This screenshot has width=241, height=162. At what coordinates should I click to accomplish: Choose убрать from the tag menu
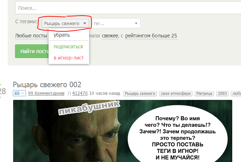tap(62, 35)
